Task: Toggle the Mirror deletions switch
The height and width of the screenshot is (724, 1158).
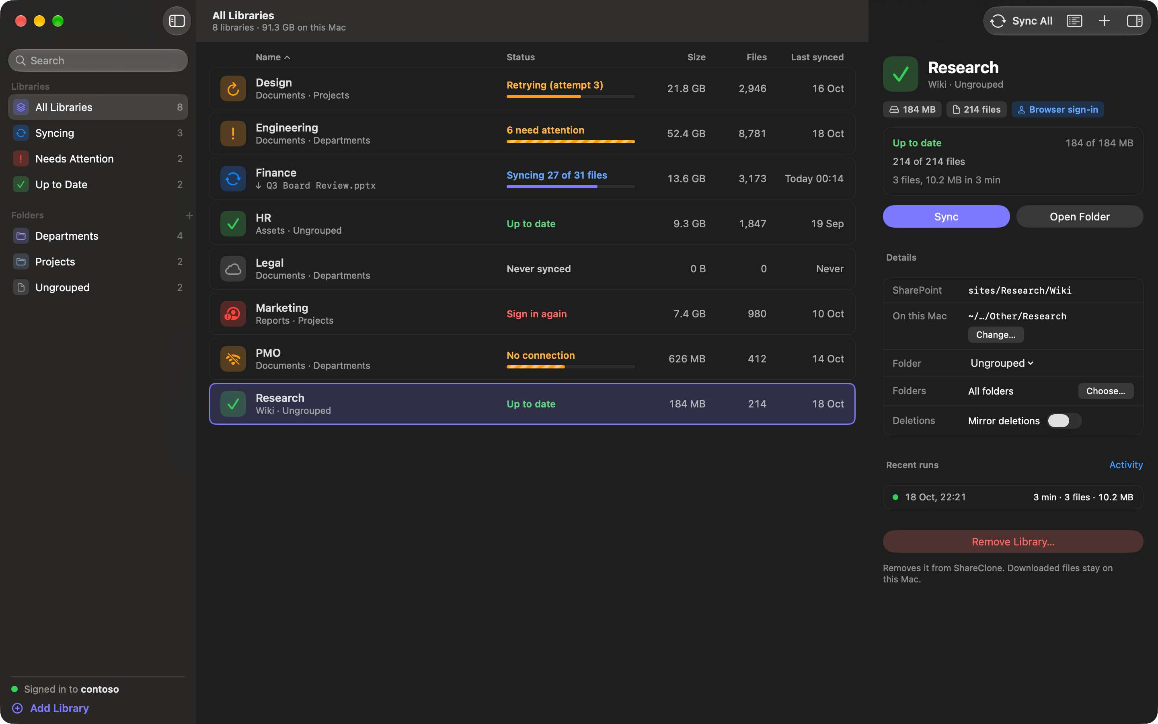Action: tap(1064, 421)
